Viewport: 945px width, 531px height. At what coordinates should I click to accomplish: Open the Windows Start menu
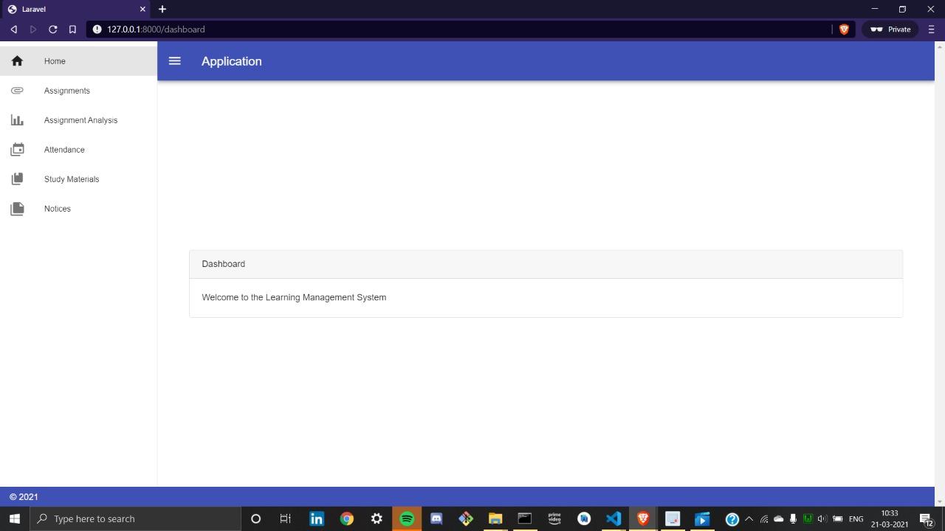point(15,518)
